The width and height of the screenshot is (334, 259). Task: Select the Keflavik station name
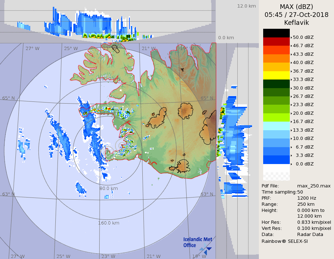coord(296,23)
